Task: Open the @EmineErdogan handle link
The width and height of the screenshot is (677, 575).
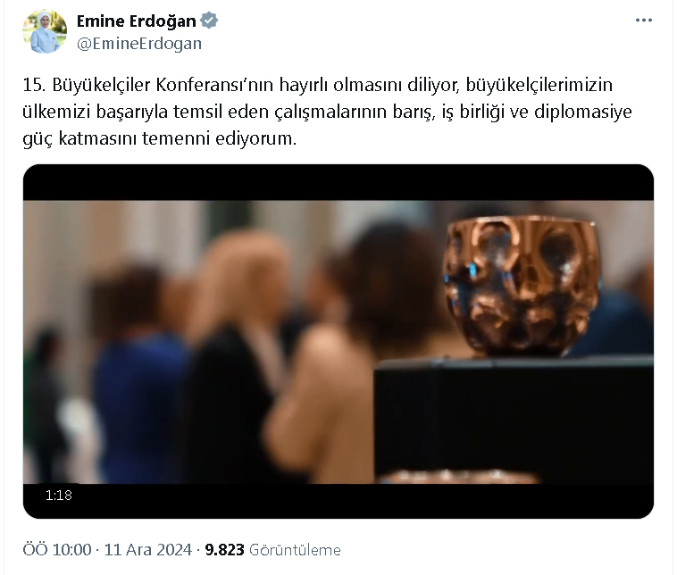Action: (139, 44)
